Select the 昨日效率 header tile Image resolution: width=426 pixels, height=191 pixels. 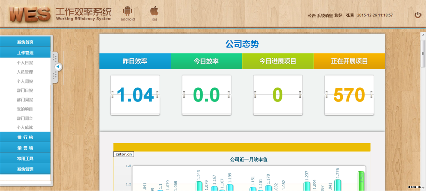[x=135, y=61]
